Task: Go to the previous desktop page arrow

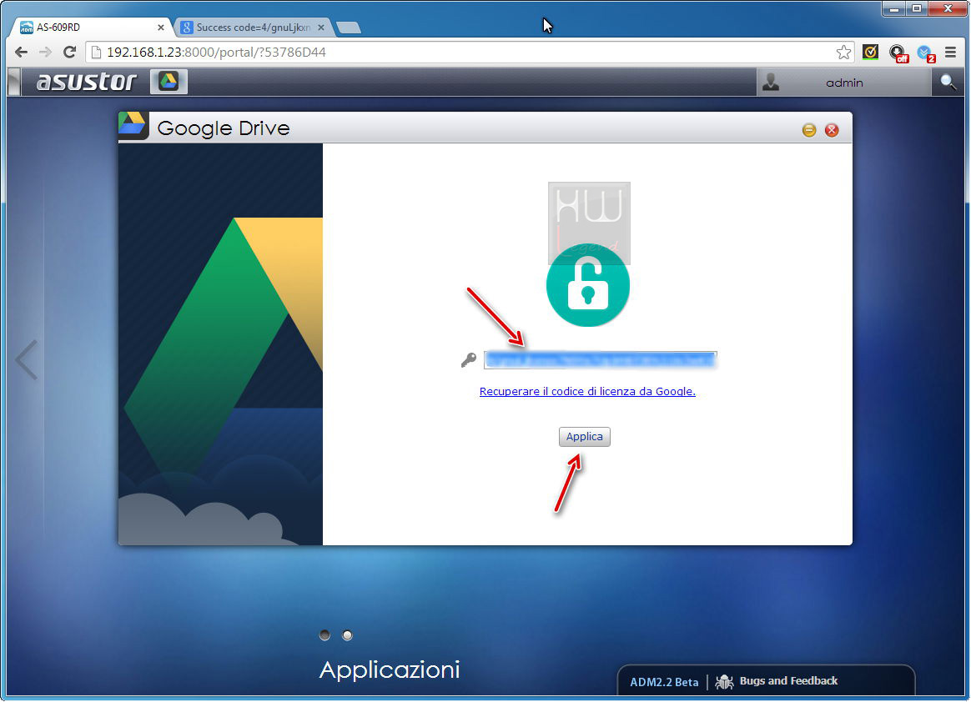Action: pyautogui.click(x=27, y=359)
